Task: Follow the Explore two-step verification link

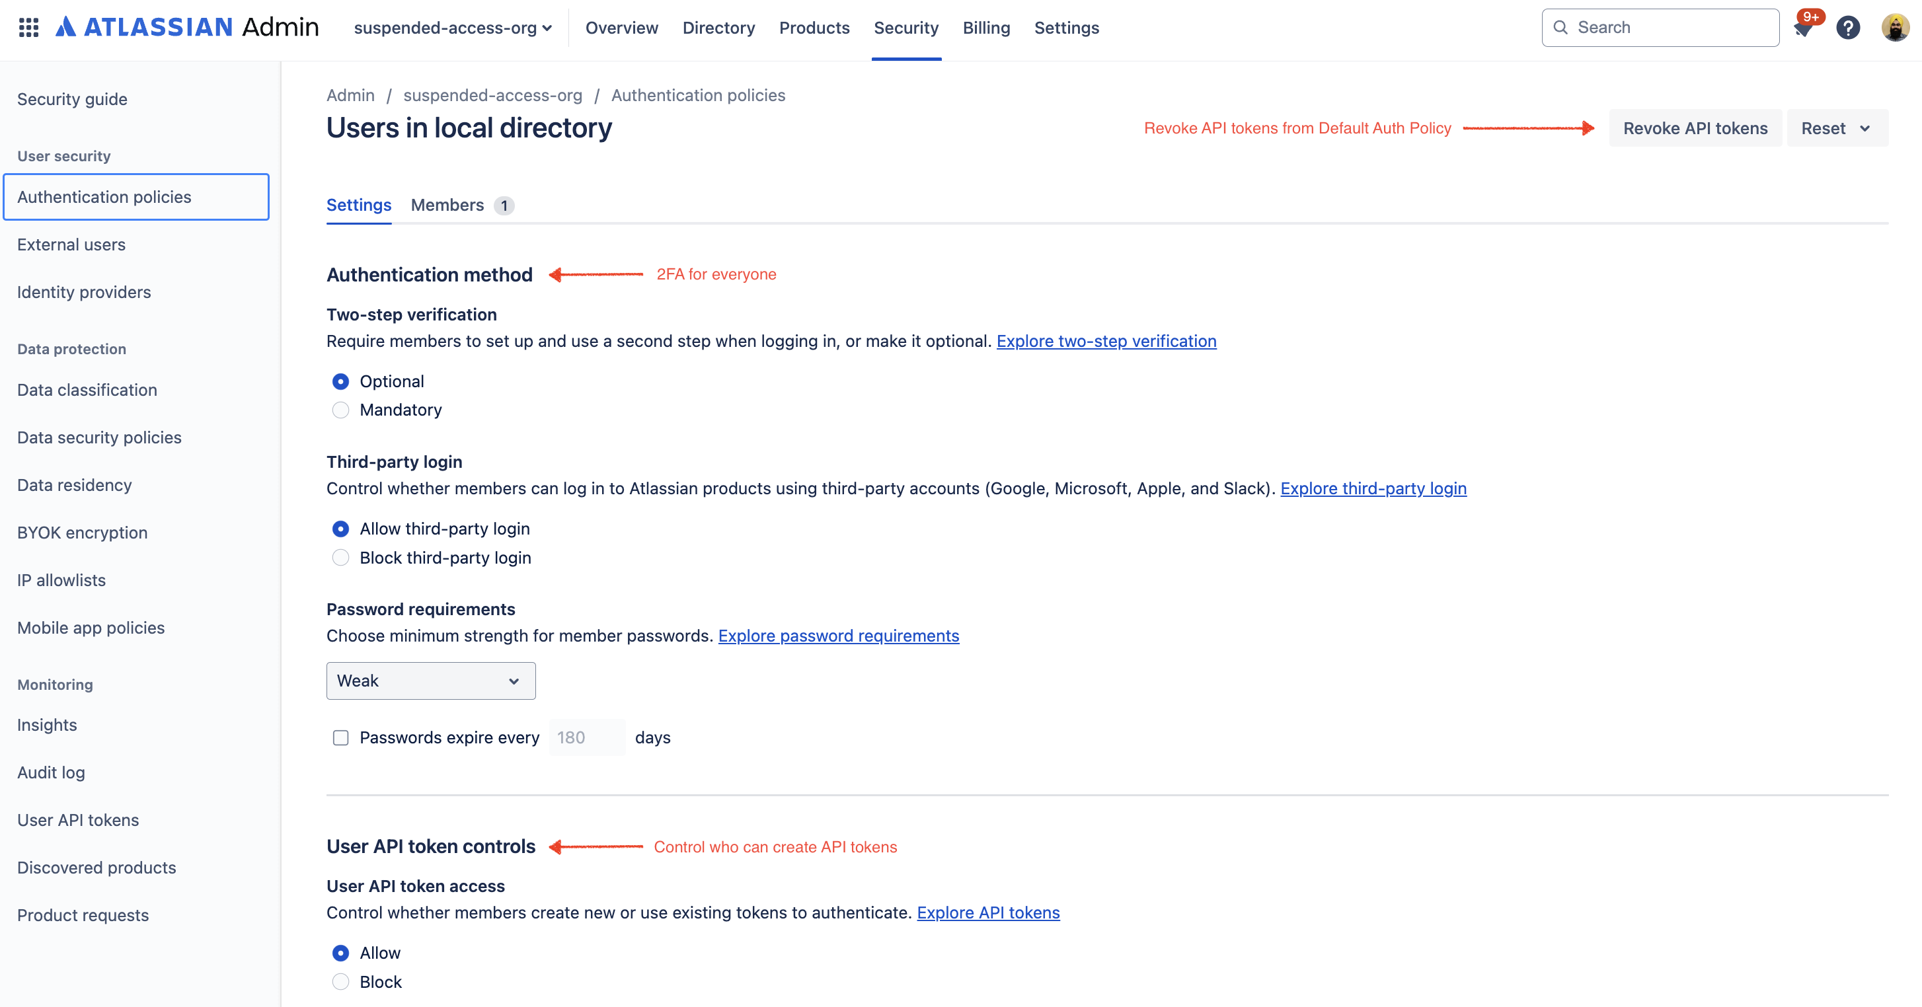Action: [x=1106, y=341]
